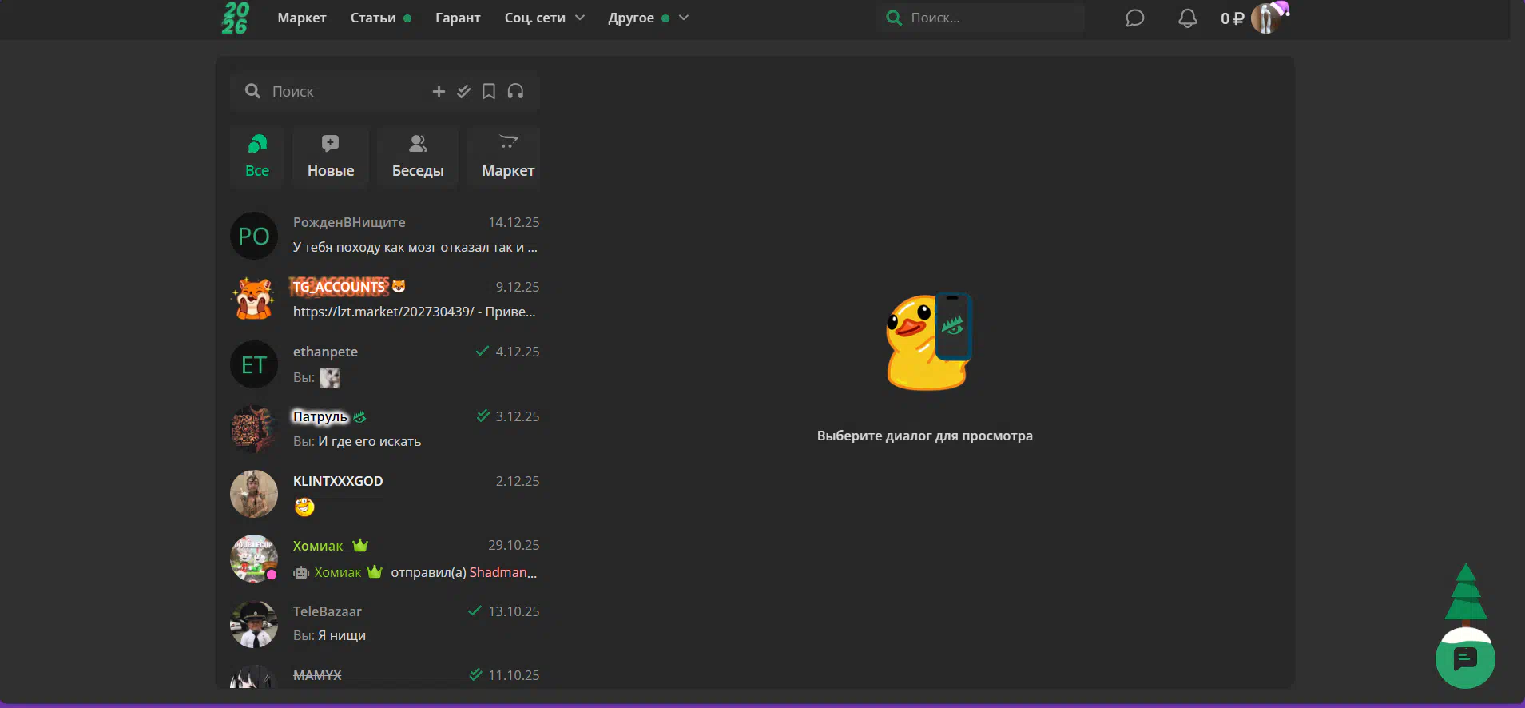Image resolution: width=1525 pixels, height=708 pixels.
Task: Go to the Гарант page
Action: pyautogui.click(x=458, y=18)
